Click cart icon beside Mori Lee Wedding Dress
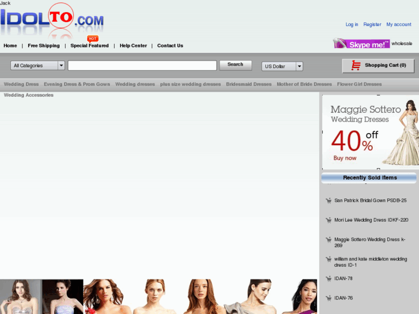419x314 pixels. tap(329, 220)
